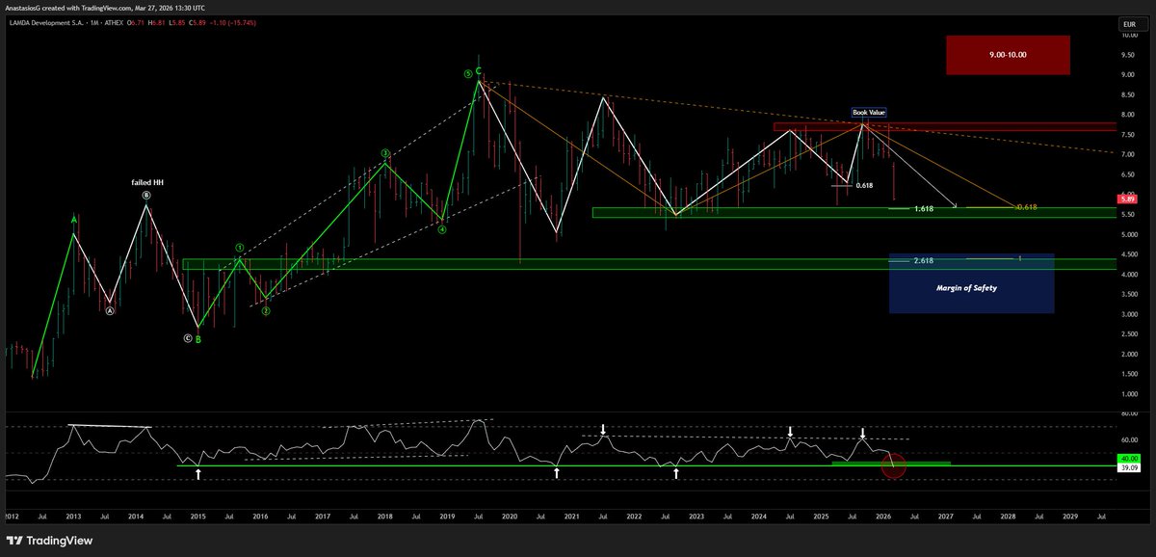Viewport: 1156px width, 557px height.
Task: Click the 10.00 price axis label
Action: [1128, 36]
